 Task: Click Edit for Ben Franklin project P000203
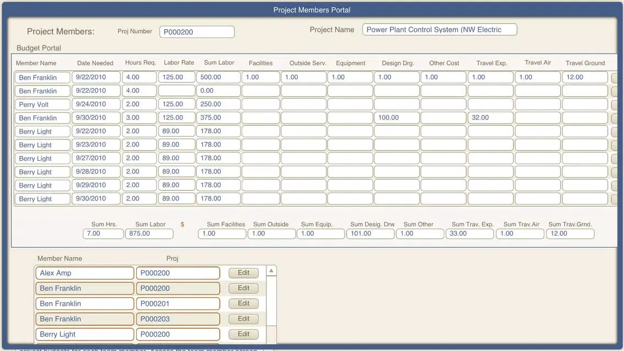pyautogui.click(x=244, y=319)
